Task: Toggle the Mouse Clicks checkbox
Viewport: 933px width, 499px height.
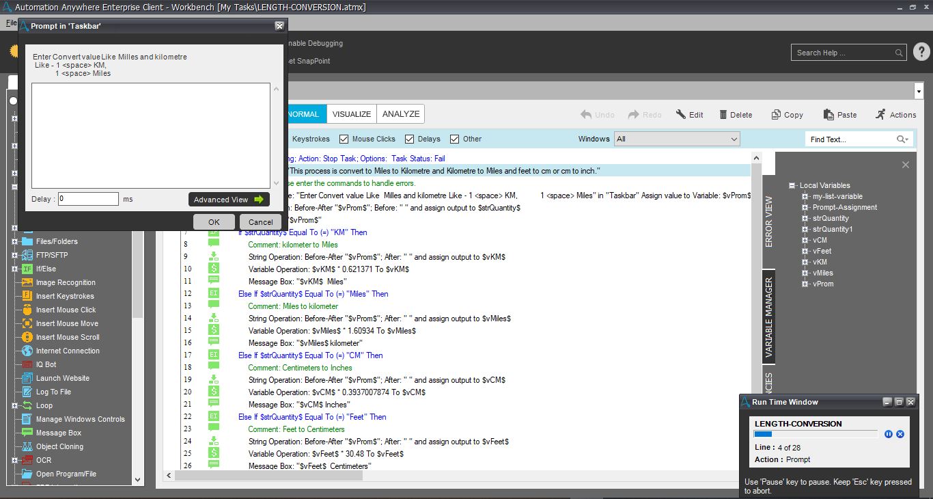Action: point(344,139)
